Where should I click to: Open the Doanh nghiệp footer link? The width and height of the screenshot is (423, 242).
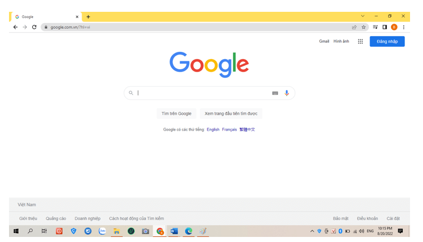87,218
